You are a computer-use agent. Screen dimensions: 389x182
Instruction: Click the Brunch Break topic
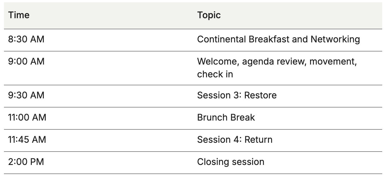[226, 117]
